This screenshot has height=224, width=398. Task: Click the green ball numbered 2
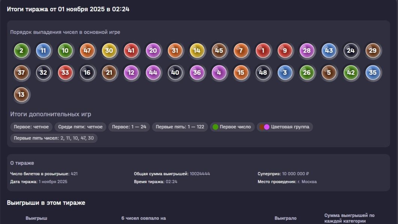(x=21, y=51)
